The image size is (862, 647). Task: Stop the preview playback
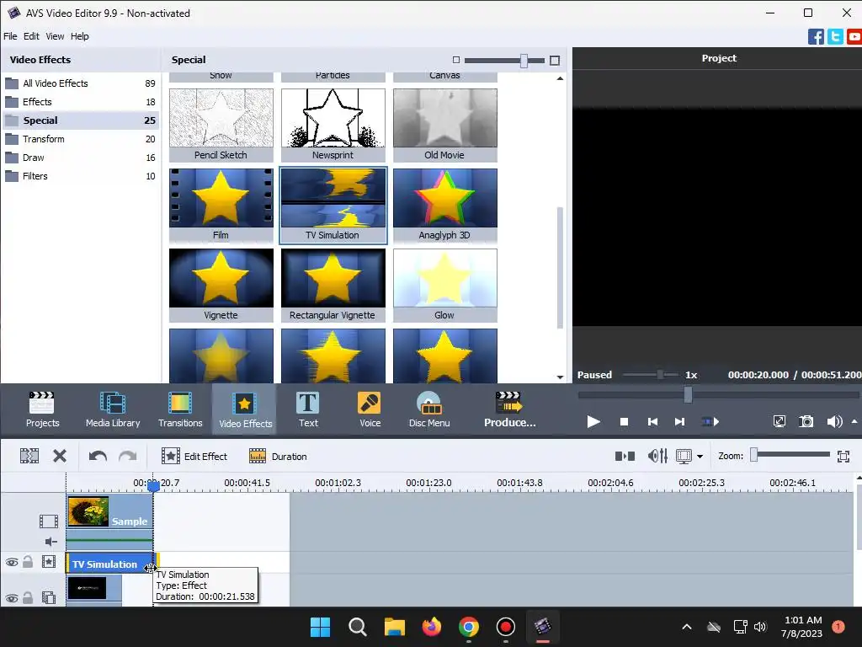[x=624, y=422]
